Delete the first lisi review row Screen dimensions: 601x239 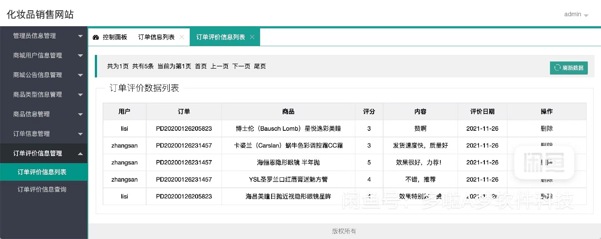pyautogui.click(x=547, y=129)
